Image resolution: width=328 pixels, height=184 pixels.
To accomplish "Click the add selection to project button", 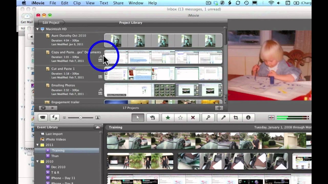I will (152, 118).
